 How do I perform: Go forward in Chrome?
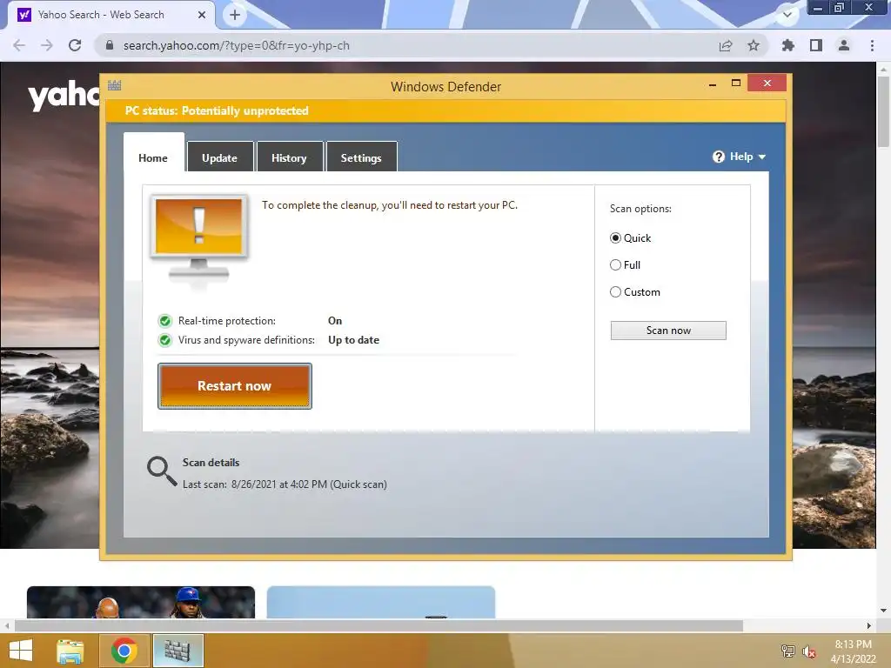click(47, 45)
